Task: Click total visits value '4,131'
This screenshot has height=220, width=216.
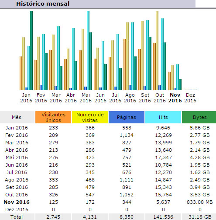Action: (90, 217)
